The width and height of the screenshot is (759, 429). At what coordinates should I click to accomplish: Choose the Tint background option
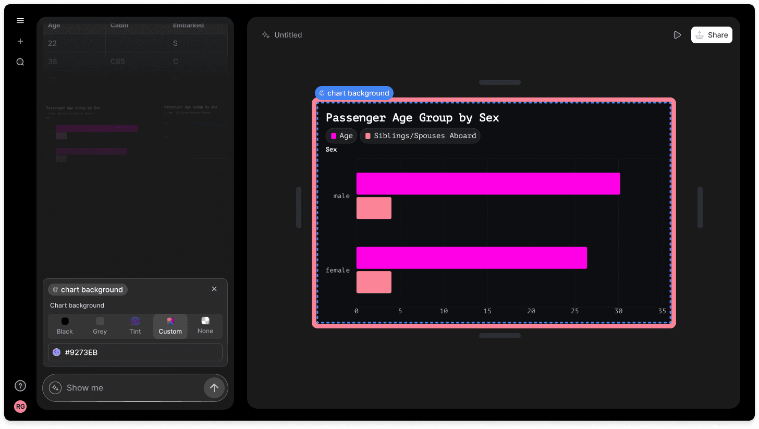(x=135, y=326)
